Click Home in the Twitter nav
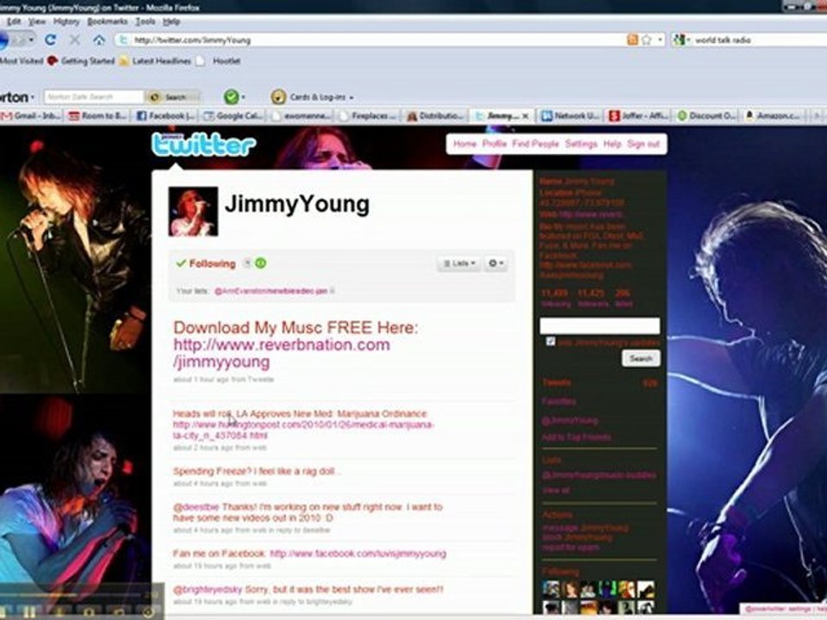 pyautogui.click(x=464, y=144)
